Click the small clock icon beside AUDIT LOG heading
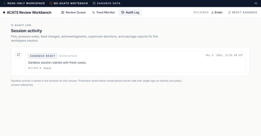The width and height of the screenshot is (261, 136). pos(12,25)
